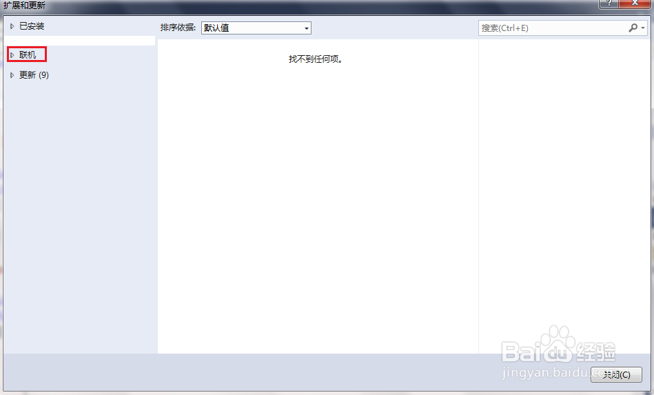Viewport: 654px width, 395px height.
Task: Click the 排序依据: label
Action: pyautogui.click(x=178, y=28)
